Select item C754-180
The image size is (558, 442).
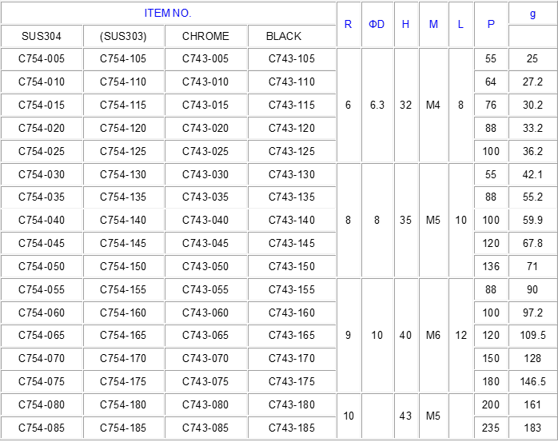point(123,404)
